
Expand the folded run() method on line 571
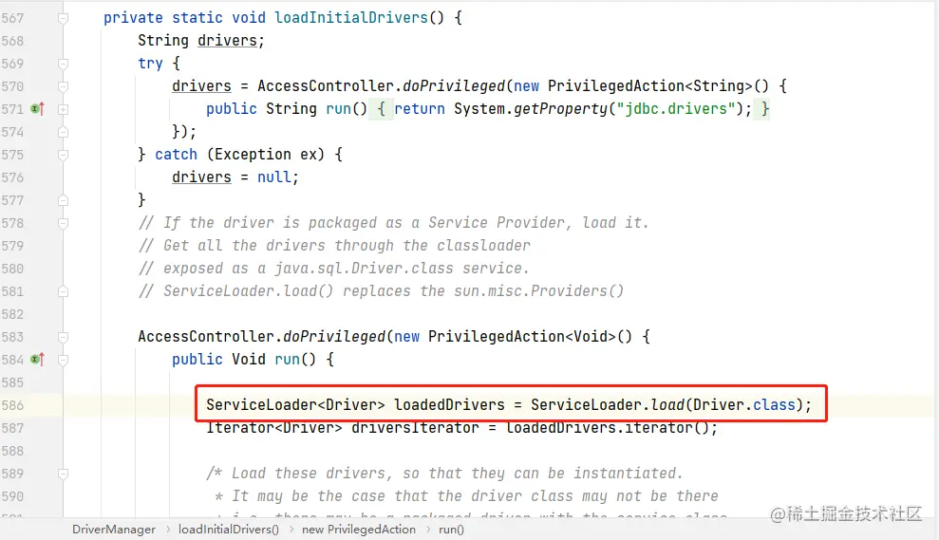(x=63, y=109)
